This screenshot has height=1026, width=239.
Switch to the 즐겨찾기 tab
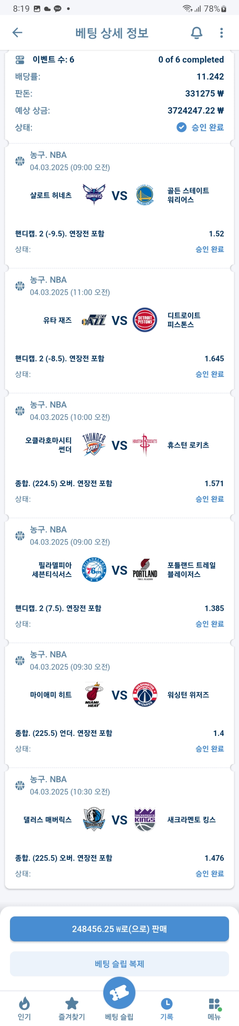72,1007
